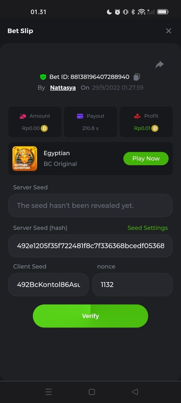Tap the share arrow icon
Screen dimensions: 181x403
(x=160, y=64)
